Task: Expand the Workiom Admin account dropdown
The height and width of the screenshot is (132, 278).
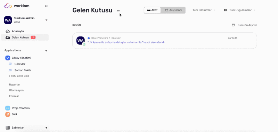Action: 47,20
